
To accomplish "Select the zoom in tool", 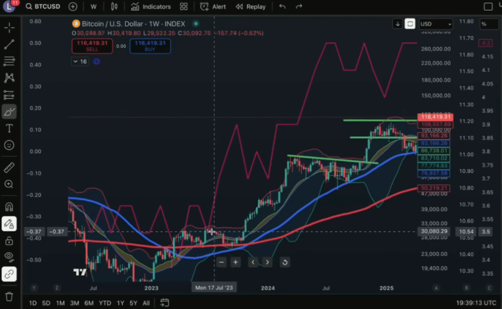I will coord(10,184).
